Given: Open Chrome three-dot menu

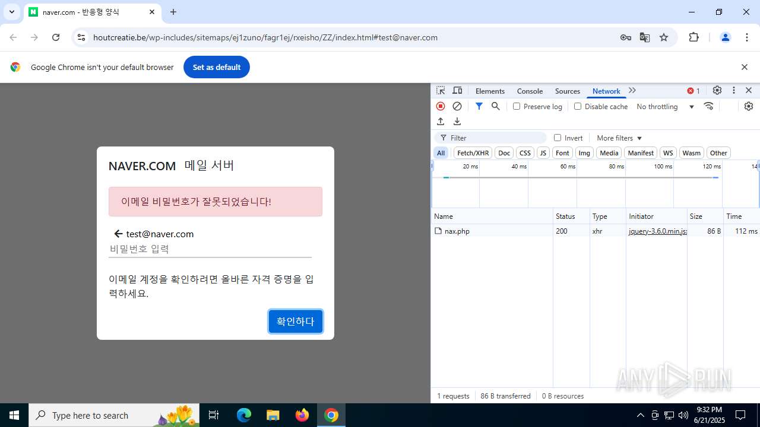Looking at the screenshot, I should (x=747, y=37).
